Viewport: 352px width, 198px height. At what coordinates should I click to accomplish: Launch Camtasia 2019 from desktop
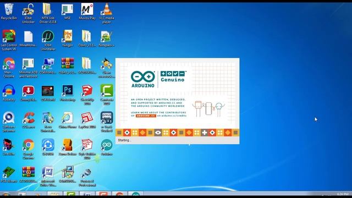point(107,95)
